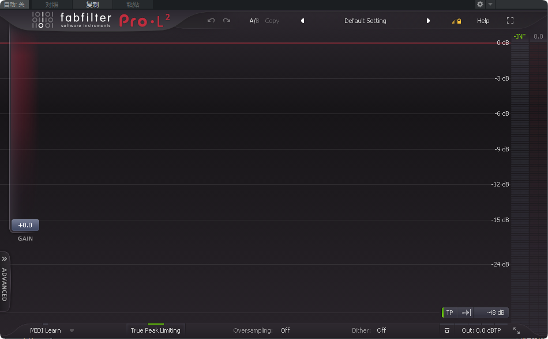Click the 0.0 gain reduction readout
548x339 pixels.
tap(538, 36)
